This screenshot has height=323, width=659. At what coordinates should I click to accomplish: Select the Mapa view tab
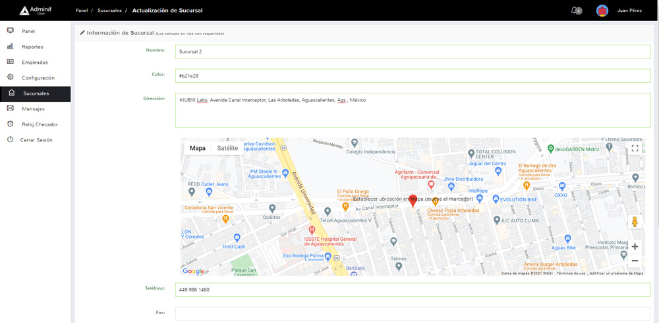tap(198, 149)
